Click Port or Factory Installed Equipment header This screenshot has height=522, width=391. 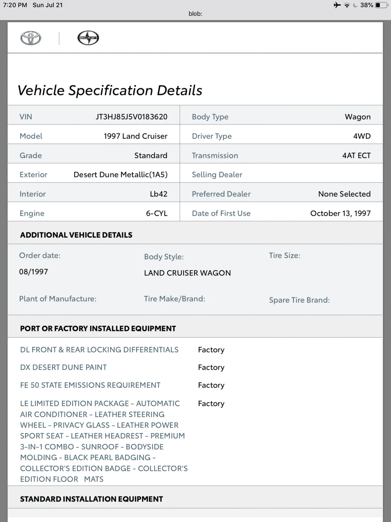pyautogui.click(x=98, y=328)
